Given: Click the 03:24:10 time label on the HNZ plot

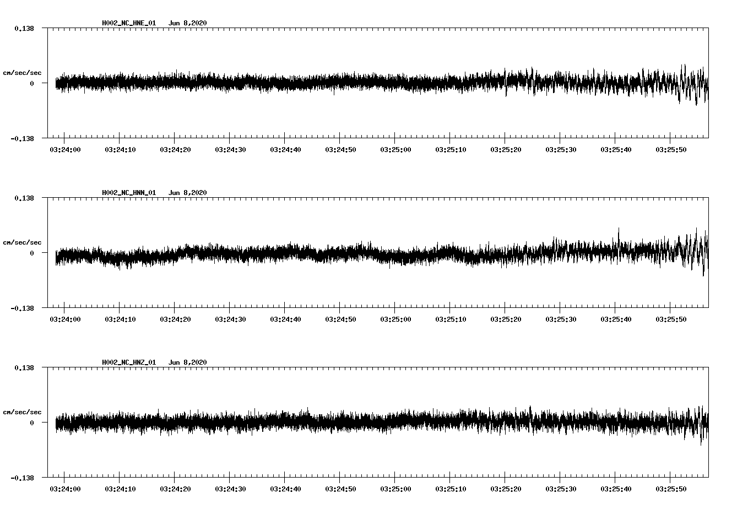Looking at the screenshot, I should pyautogui.click(x=120, y=489).
